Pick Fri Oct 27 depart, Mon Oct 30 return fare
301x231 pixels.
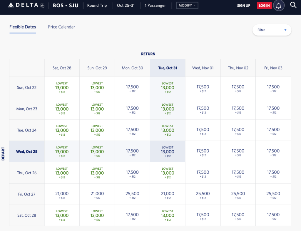pos(132,194)
